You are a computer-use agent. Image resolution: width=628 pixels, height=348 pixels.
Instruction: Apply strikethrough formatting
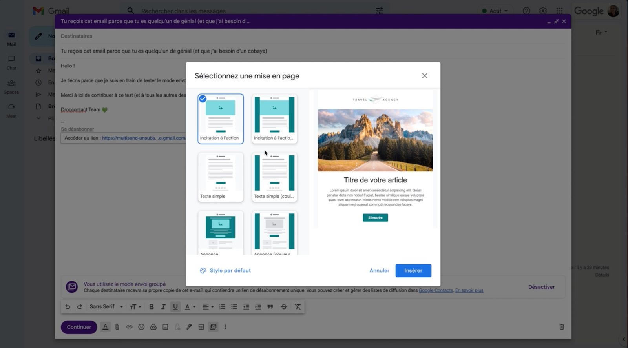click(x=284, y=307)
